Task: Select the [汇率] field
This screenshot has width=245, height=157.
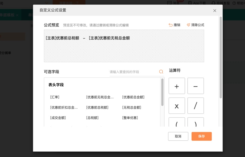Action: point(55,97)
